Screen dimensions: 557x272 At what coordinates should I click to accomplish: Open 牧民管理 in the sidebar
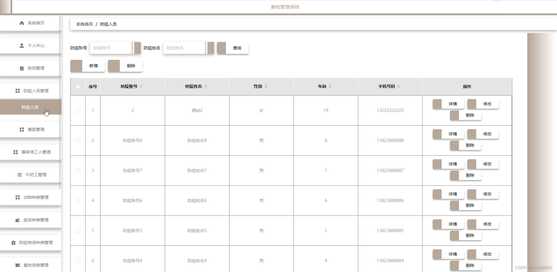pyautogui.click(x=30, y=68)
